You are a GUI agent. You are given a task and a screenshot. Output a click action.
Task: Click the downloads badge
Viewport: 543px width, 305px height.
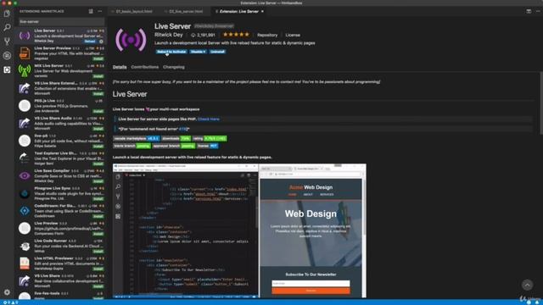(176, 138)
